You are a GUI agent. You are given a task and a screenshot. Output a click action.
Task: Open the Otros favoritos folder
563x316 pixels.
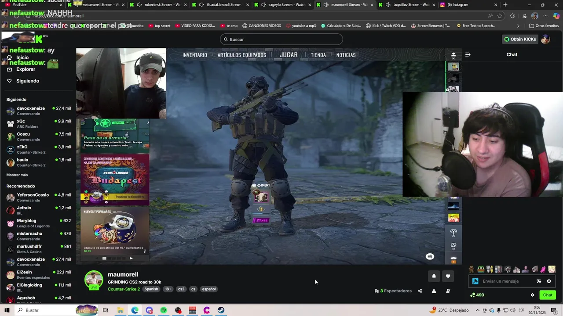(x=544, y=26)
